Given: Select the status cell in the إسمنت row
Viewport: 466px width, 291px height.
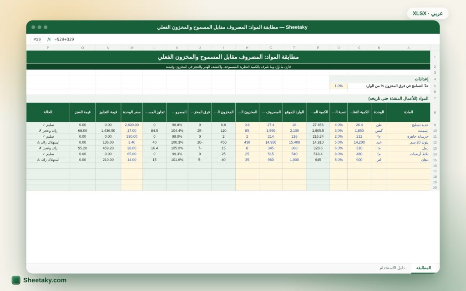Looking at the screenshot, I should pos(48,130).
